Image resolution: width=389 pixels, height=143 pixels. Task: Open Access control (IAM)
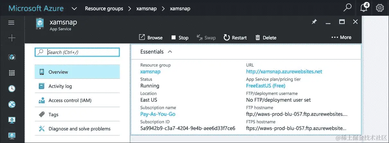click(x=77, y=100)
